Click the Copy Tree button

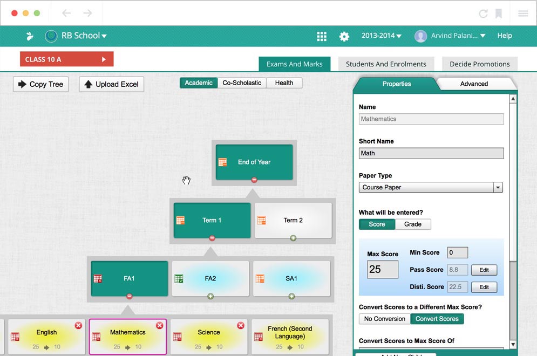[x=41, y=84]
